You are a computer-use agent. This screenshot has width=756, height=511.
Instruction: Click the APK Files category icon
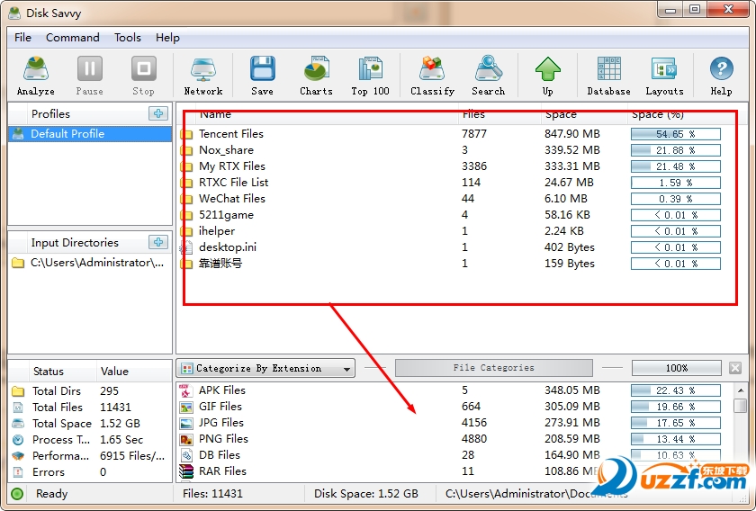(x=186, y=390)
